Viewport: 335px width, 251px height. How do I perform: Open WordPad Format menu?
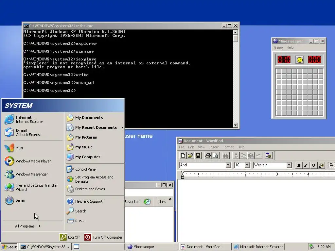(228, 147)
